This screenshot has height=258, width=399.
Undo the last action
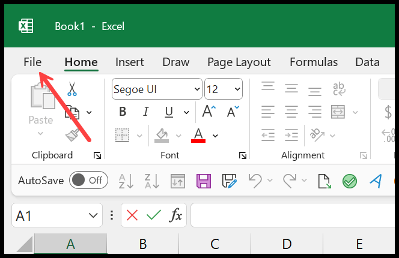coord(255,181)
